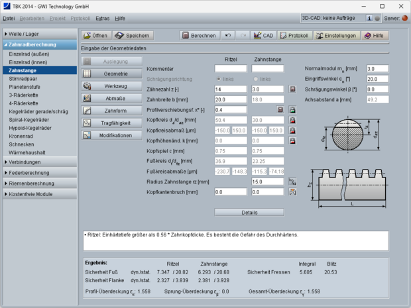The width and height of the screenshot is (411, 308).
Task: Expand the Kostenfreie Module section
Action: coord(38,194)
